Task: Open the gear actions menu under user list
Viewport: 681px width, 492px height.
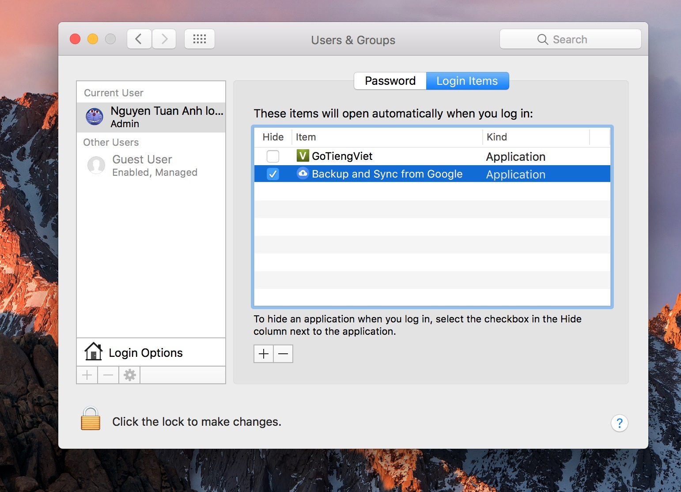Action: pyautogui.click(x=129, y=375)
